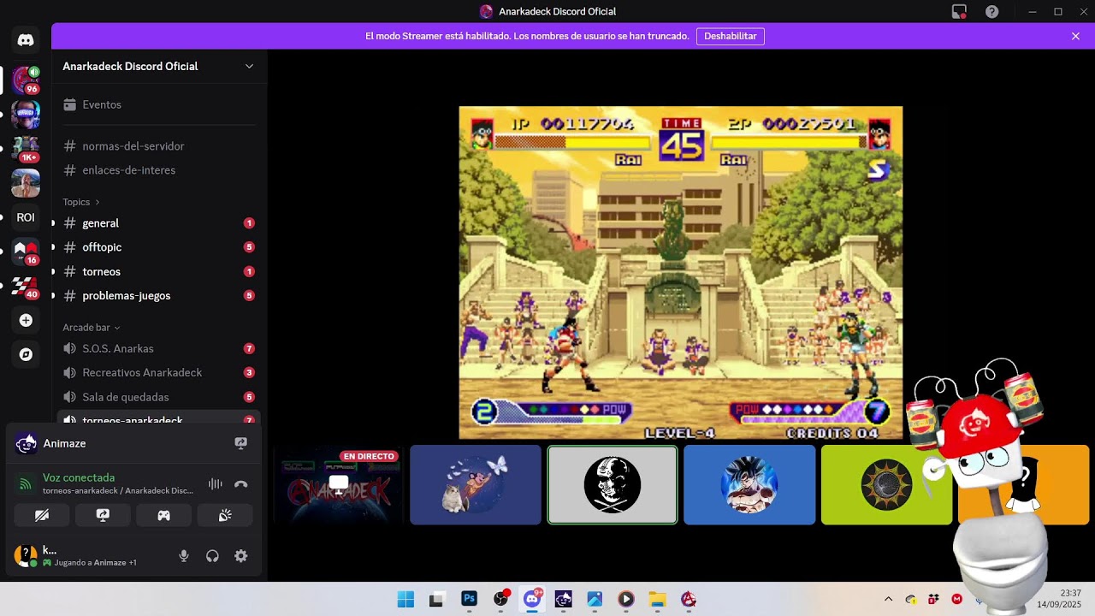Join the S.O.S. Anarkas voice channel

(159, 348)
